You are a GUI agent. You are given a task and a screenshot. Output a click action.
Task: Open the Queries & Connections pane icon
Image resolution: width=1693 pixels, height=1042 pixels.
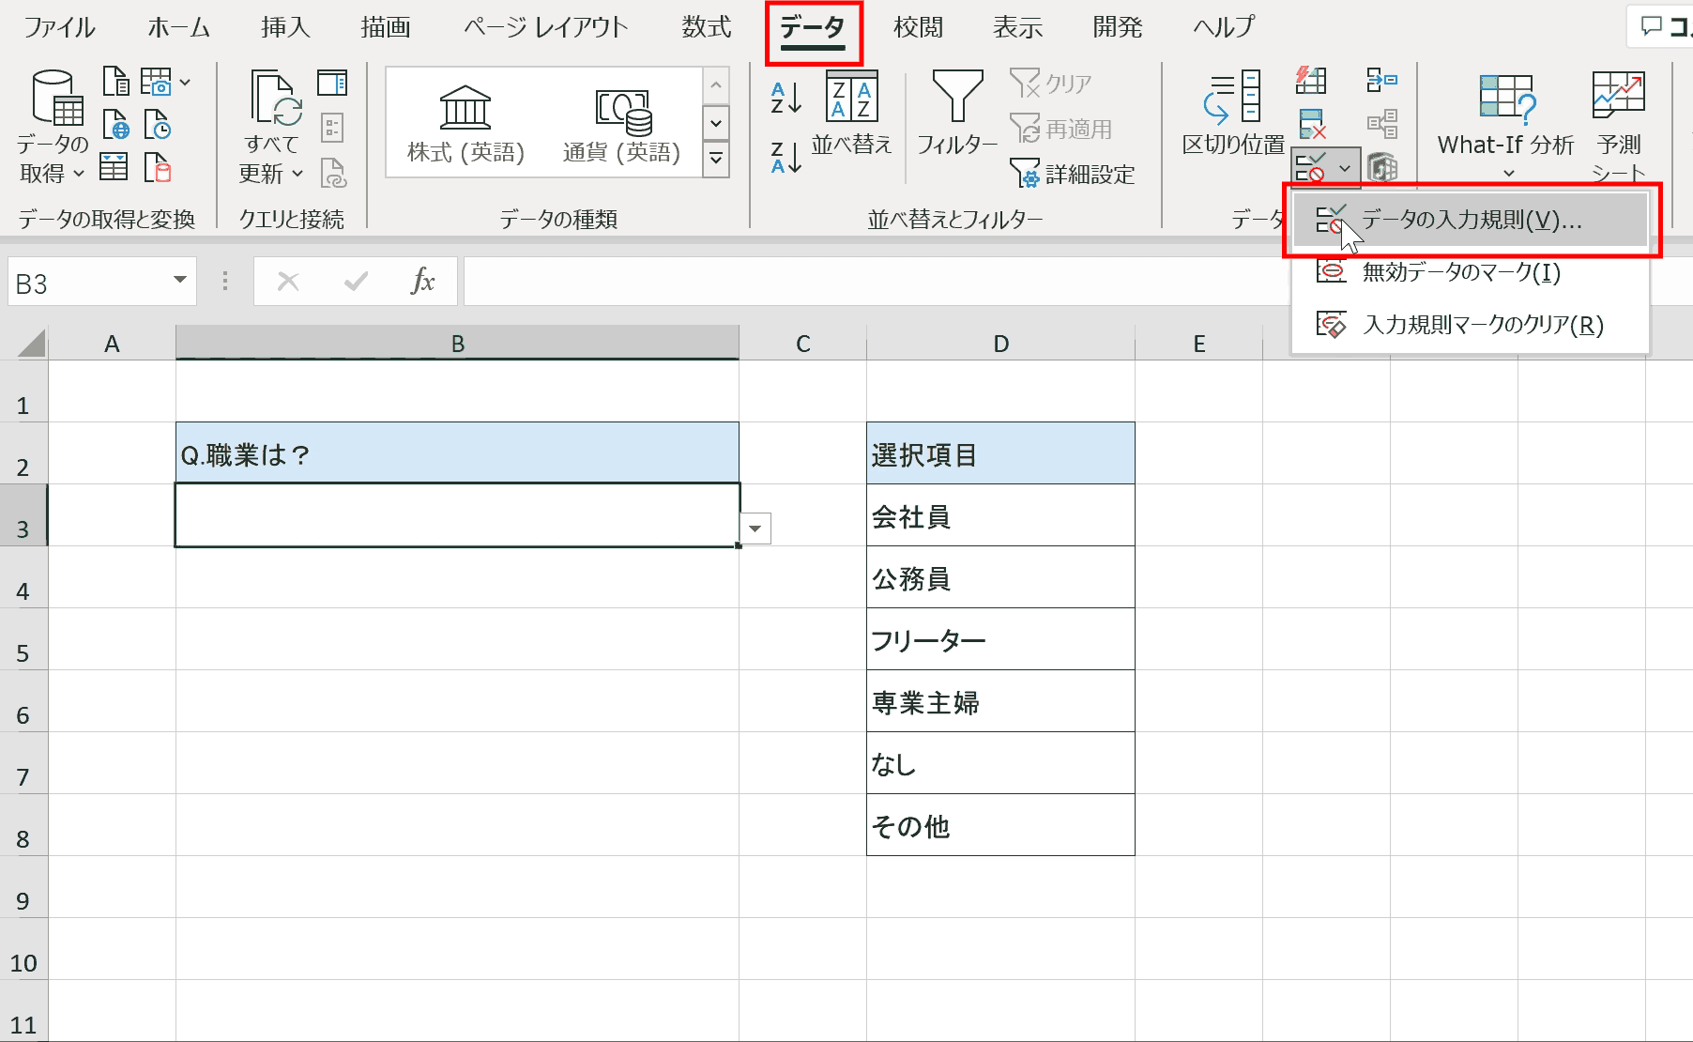[332, 84]
